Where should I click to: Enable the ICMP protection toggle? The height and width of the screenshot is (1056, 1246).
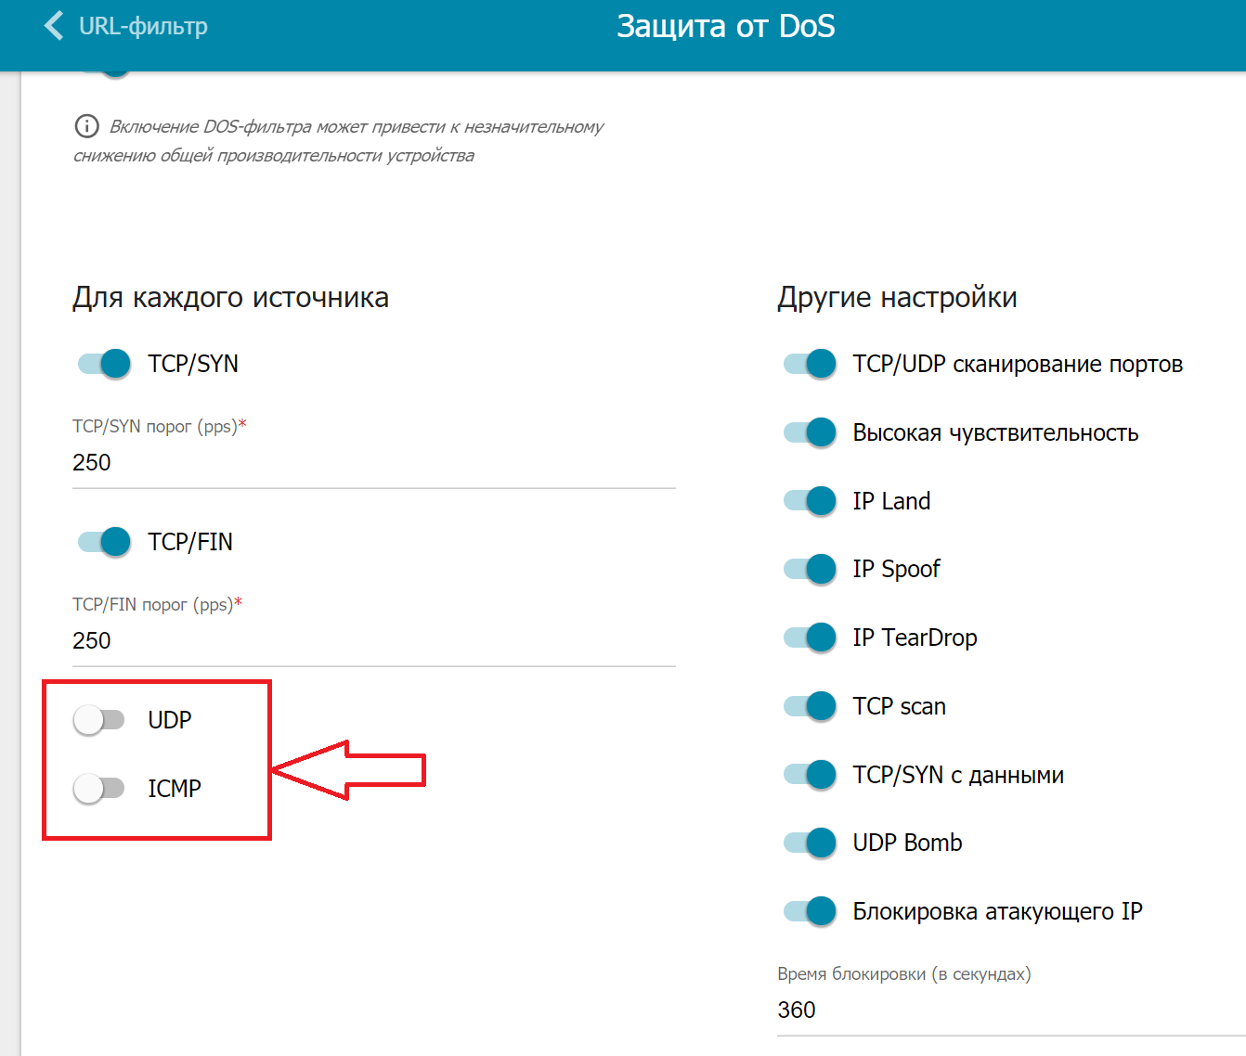coord(99,789)
